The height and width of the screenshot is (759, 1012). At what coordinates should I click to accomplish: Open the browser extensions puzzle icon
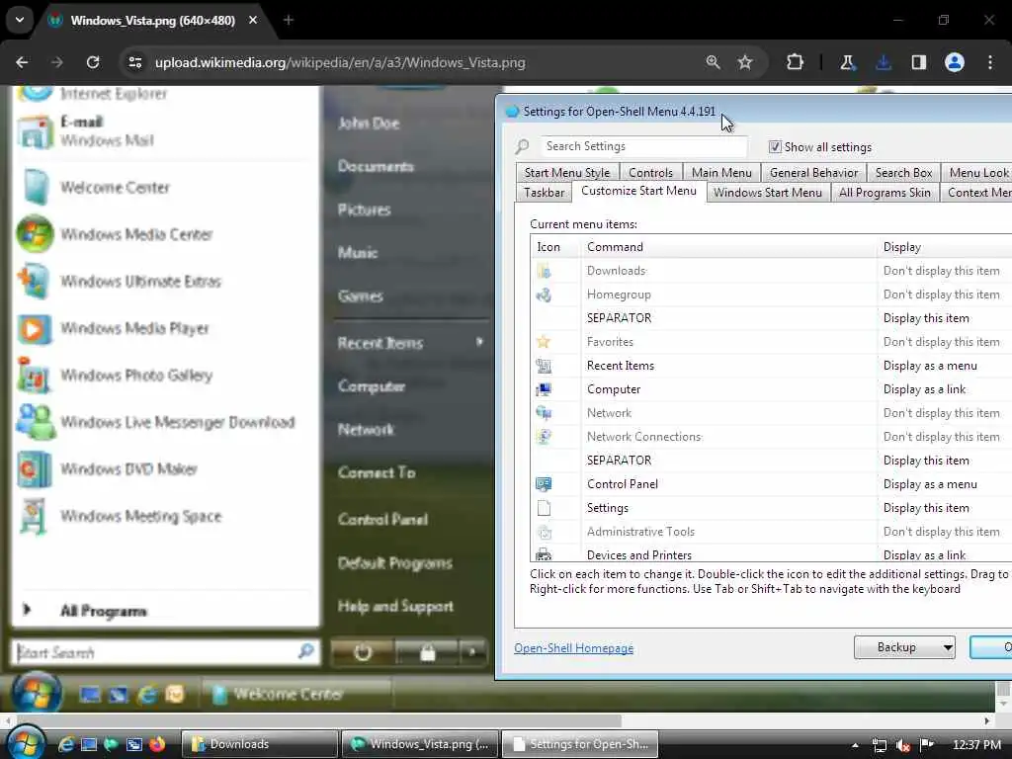pyautogui.click(x=796, y=62)
